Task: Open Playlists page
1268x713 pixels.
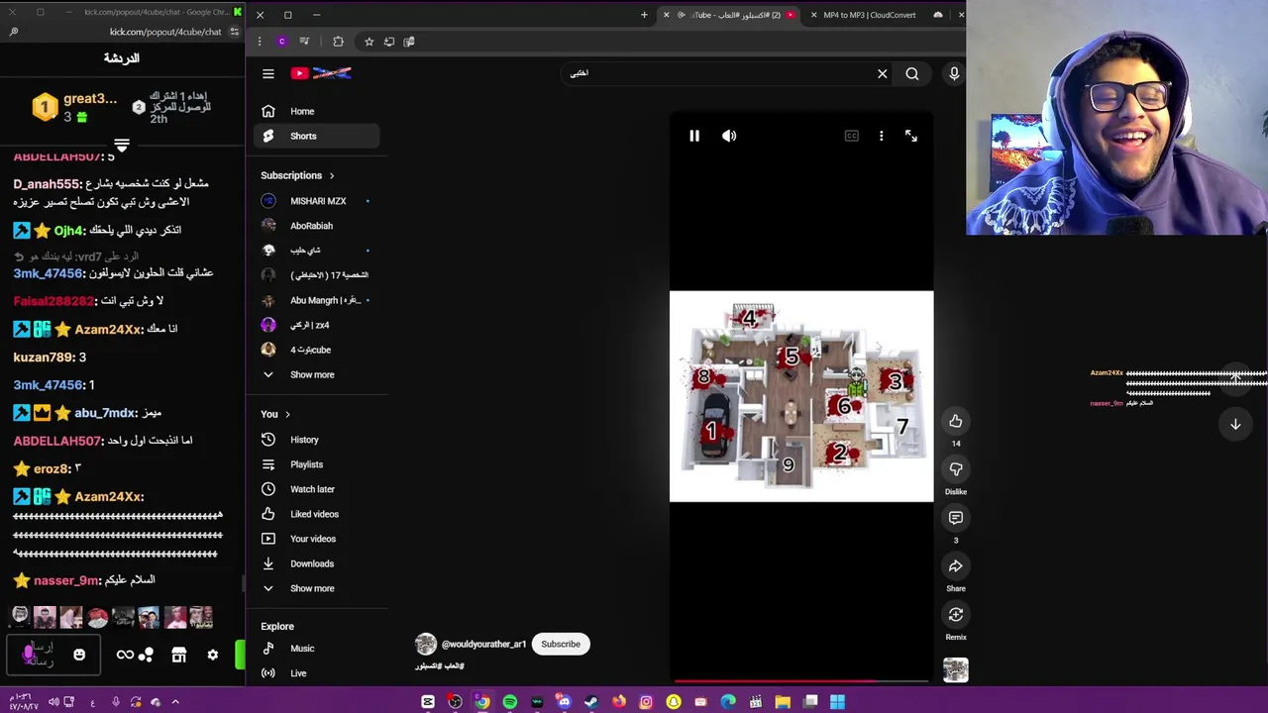Action: (317, 464)
